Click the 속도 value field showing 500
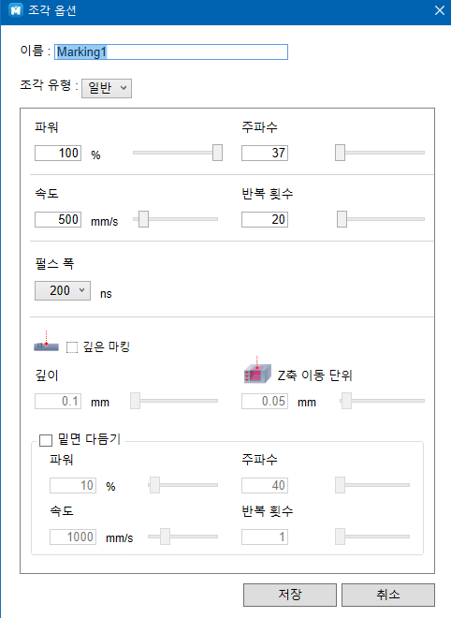The height and width of the screenshot is (618, 451). coord(58,219)
